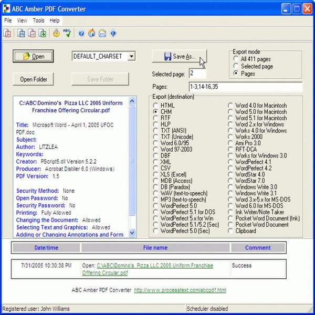This screenshot has width=315, height=315.
Task: Click the 7/31/2005 10:30:38 PM timestamp
Action: (x=46, y=266)
